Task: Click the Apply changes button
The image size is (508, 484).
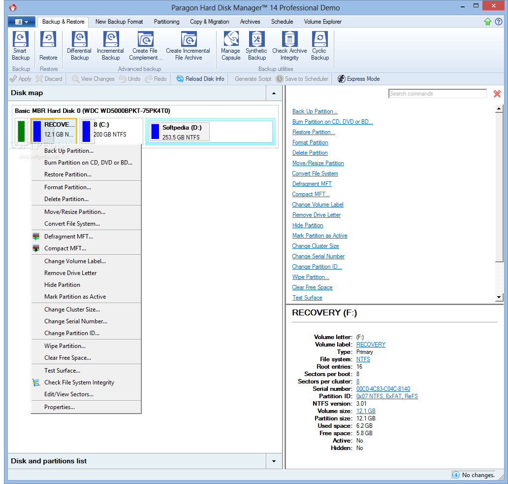Action: 20,79
